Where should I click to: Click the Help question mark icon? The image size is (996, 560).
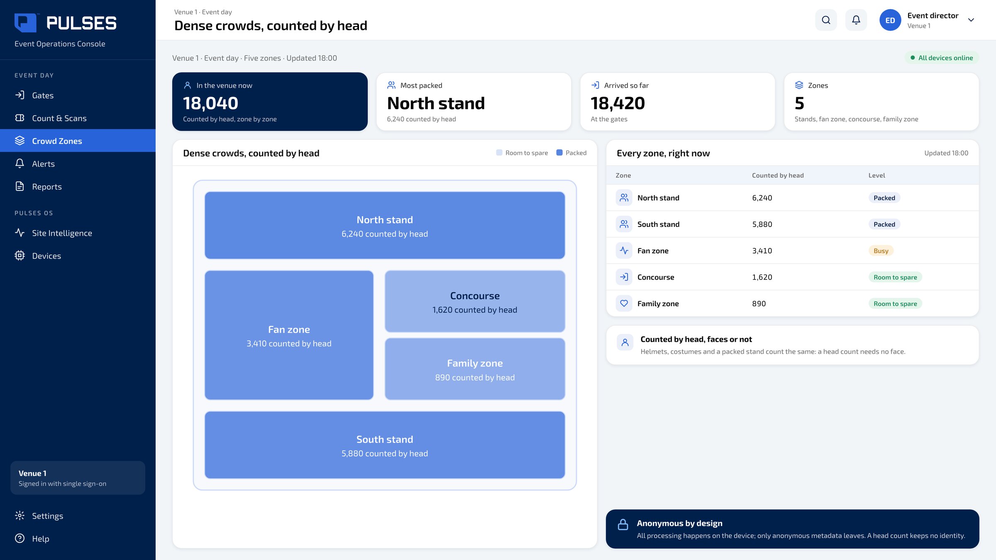click(x=20, y=538)
